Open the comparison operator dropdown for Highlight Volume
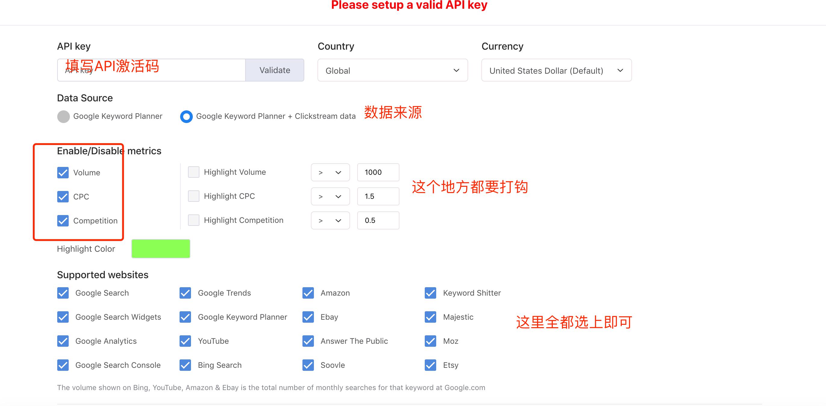This screenshot has width=826, height=406. pyautogui.click(x=330, y=172)
